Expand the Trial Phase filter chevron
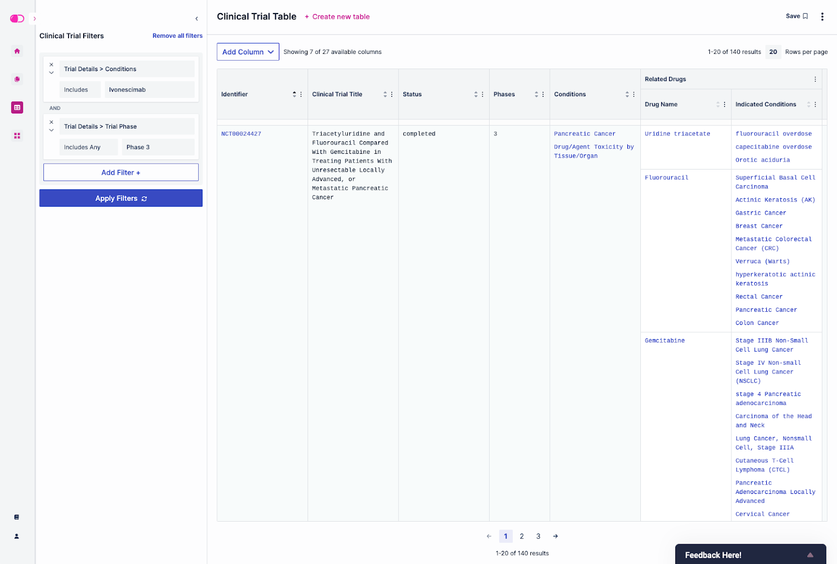This screenshot has height=564, width=837. tap(51, 130)
